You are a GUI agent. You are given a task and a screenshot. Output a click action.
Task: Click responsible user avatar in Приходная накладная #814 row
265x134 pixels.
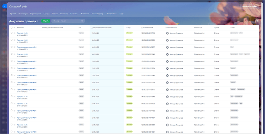click(167, 47)
